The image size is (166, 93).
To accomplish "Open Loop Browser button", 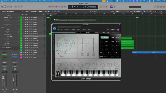I will tap(161, 7).
